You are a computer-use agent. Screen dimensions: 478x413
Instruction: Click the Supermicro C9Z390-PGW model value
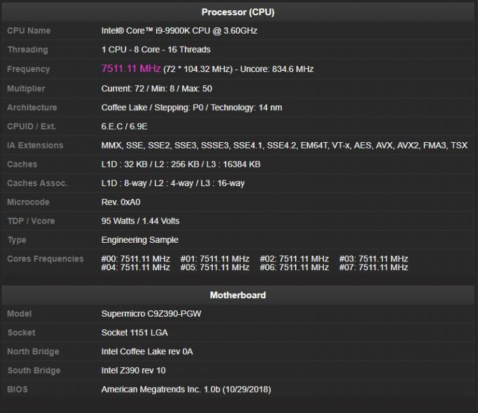[151, 314]
